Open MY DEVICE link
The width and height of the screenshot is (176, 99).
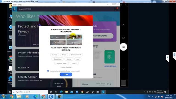tap(23, 68)
